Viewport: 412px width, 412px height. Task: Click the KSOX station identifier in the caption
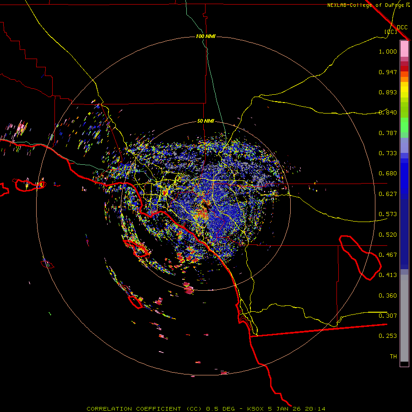pyautogui.click(x=256, y=409)
